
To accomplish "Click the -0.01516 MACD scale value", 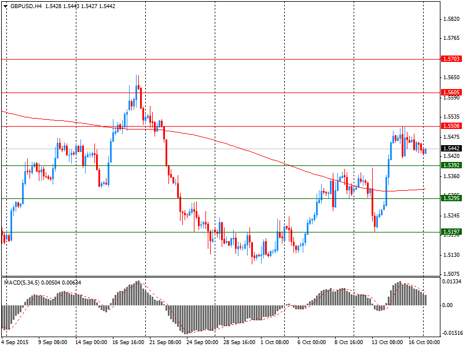I will click(452, 333).
